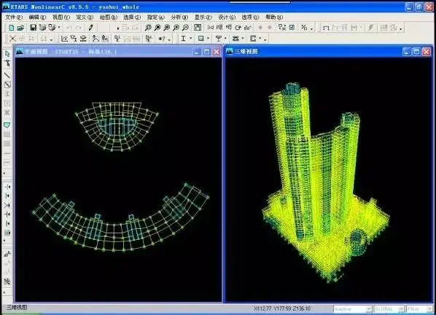Click the I-section toolbar icon

(x=183, y=39)
